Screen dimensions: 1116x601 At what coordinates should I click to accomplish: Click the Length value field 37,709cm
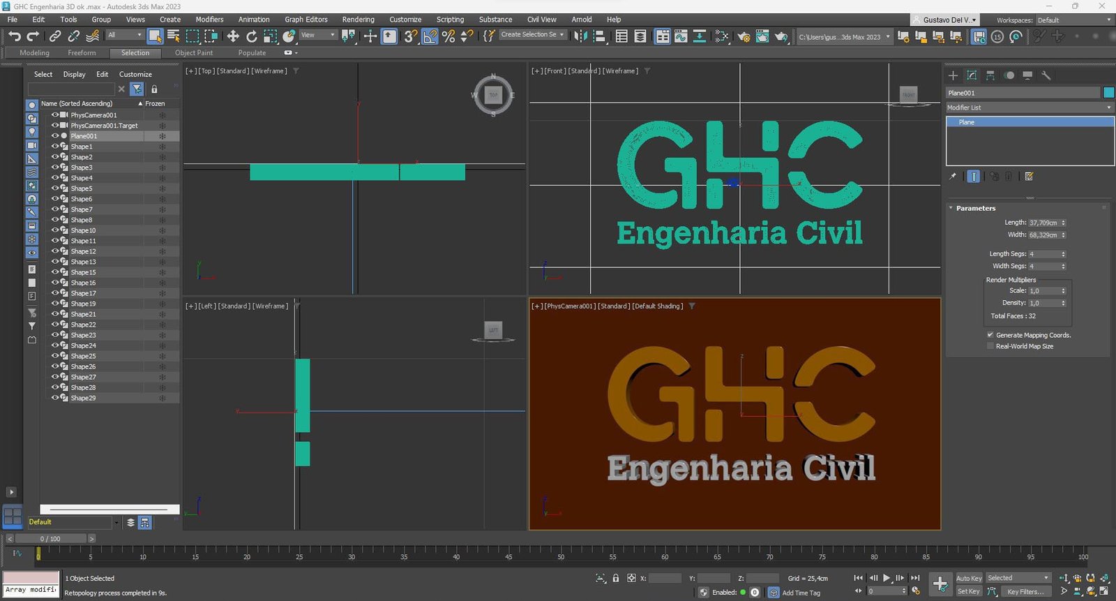1043,223
